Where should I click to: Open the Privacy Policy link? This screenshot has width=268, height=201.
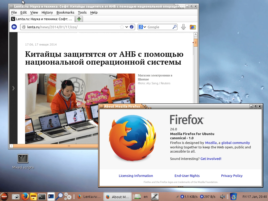click(x=232, y=176)
